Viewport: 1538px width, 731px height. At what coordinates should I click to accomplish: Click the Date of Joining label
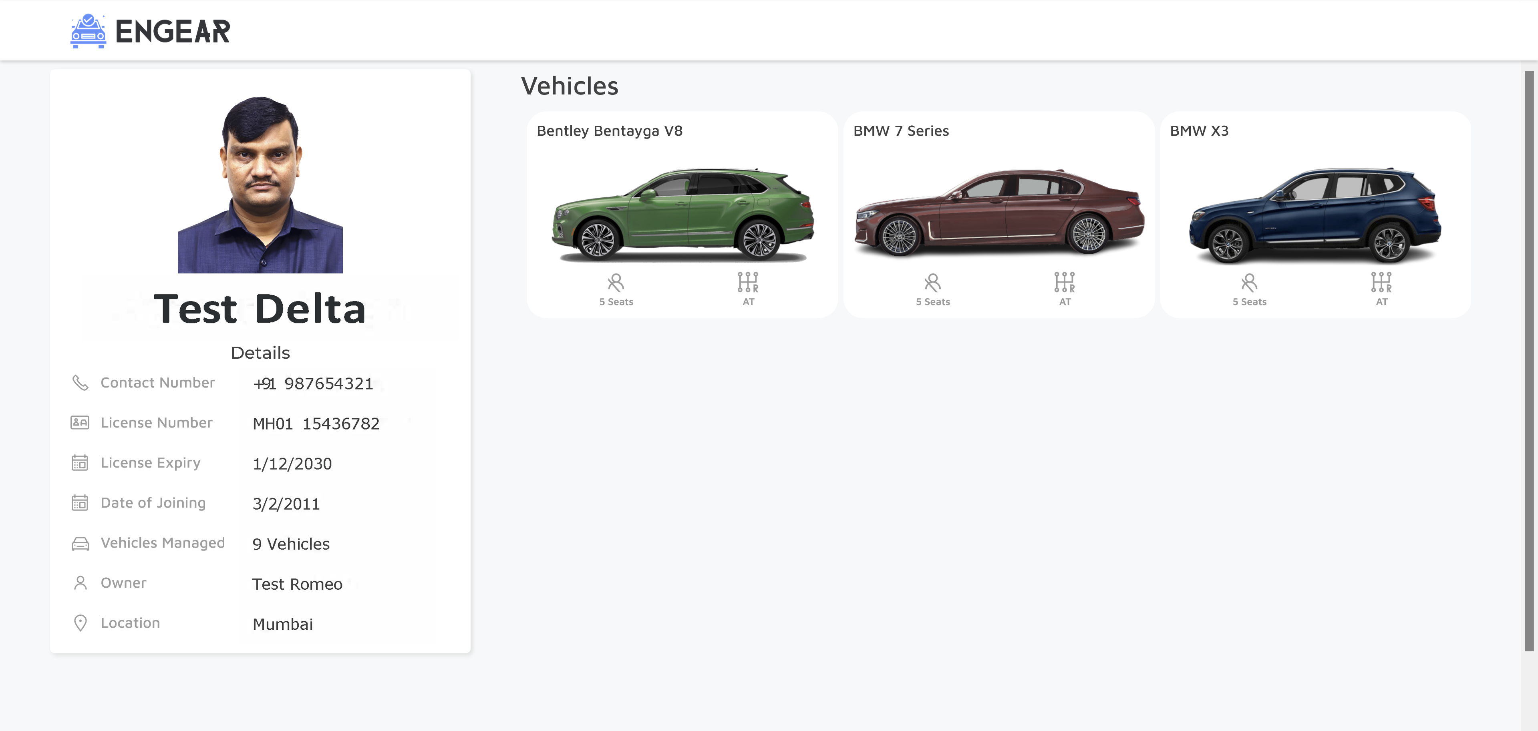click(153, 503)
